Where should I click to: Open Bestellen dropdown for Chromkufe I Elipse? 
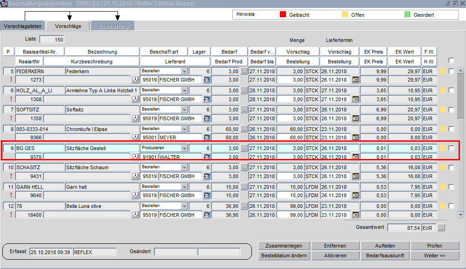click(x=184, y=129)
